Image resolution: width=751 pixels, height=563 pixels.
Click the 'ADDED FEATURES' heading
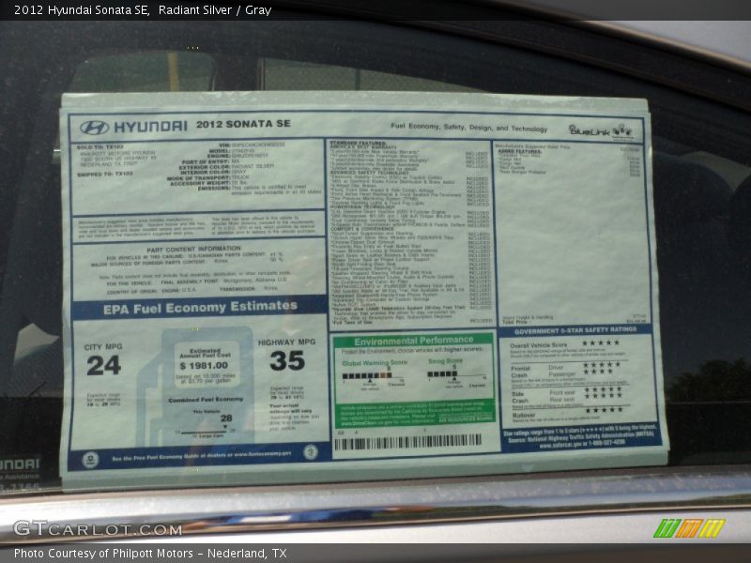(x=520, y=151)
